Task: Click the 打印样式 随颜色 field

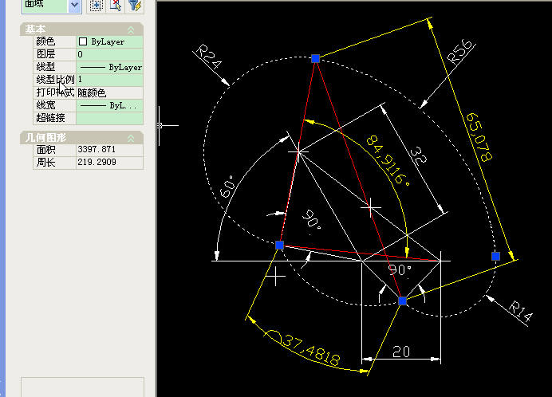Action: [x=109, y=92]
